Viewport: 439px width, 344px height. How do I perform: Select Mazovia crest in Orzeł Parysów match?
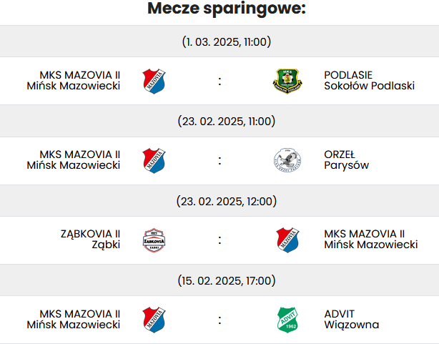(x=154, y=161)
